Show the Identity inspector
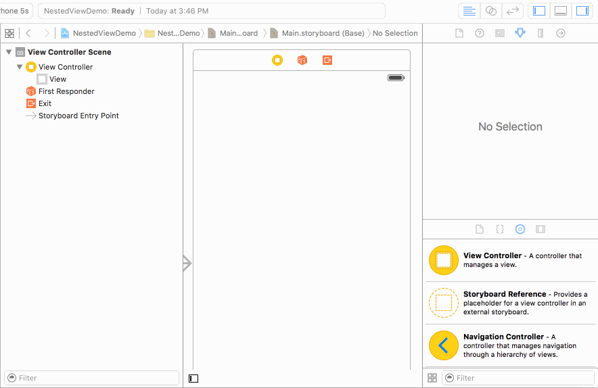Viewport: 598px width, 388px height. click(500, 33)
